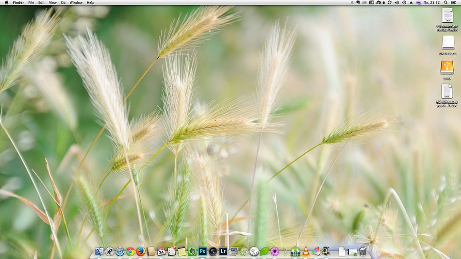Screen dimensions: 461x259
Task: Click the bell icon in menu bar
Action: [352, 2]
